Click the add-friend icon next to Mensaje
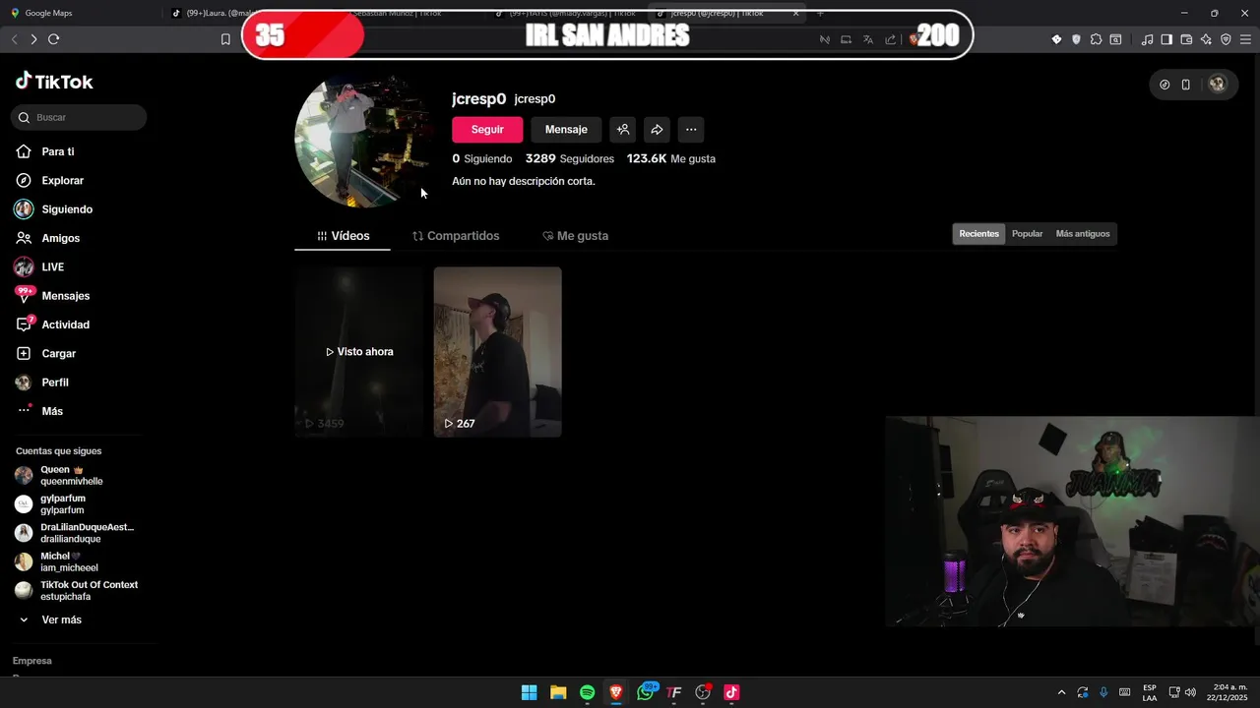Image resolution: width=1260 pixels, height=708 pixels. [x=622, y=130]
